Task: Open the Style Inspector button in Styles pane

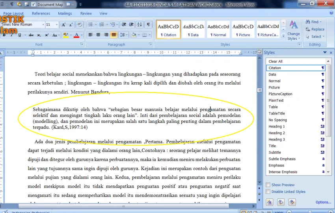Action: 281,202
